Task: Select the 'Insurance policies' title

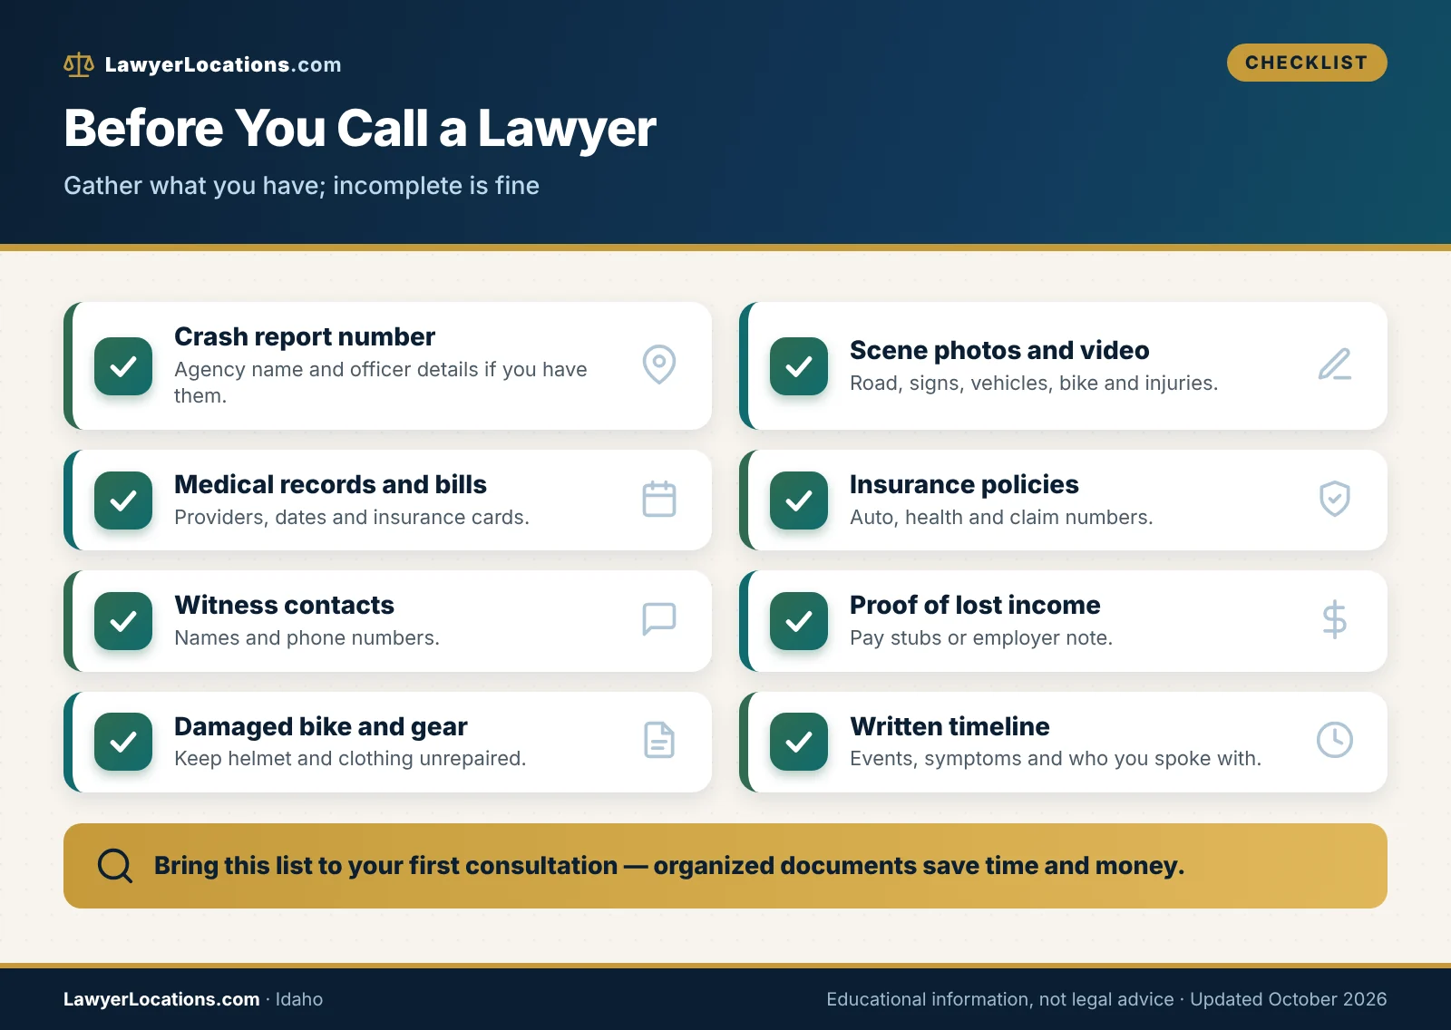Action: tap(964, 484)
